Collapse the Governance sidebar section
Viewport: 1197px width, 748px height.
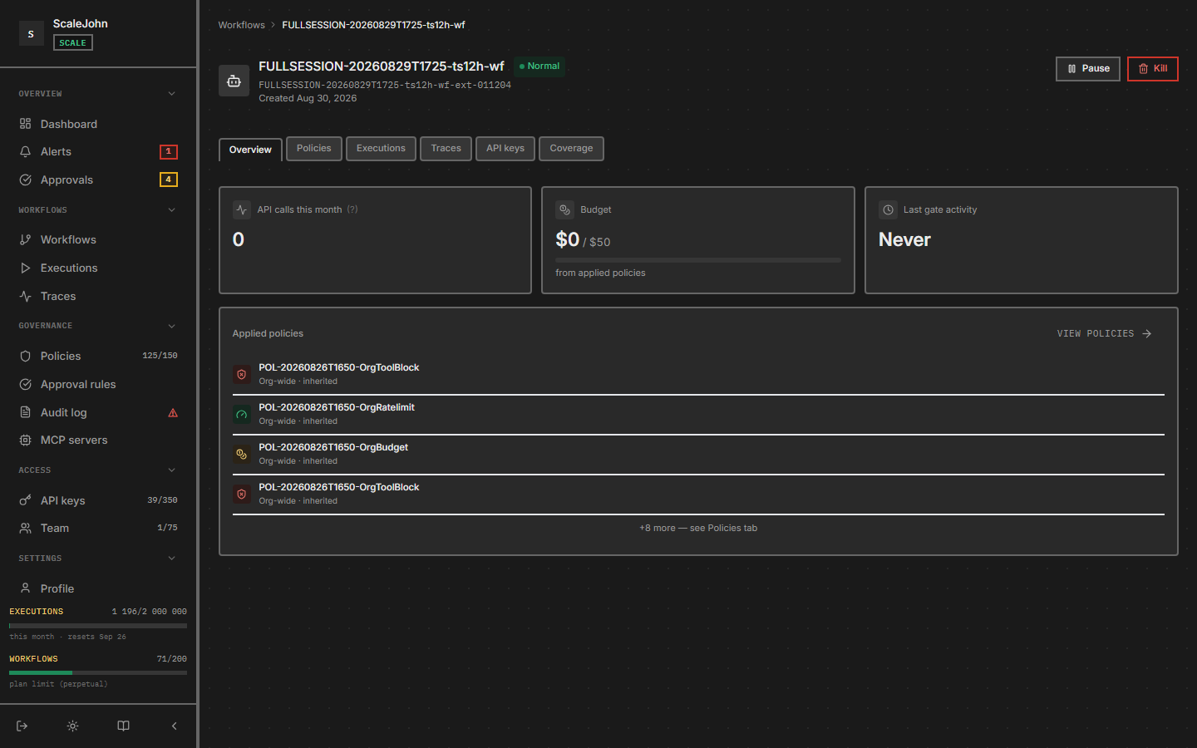[x=172, y=326]
